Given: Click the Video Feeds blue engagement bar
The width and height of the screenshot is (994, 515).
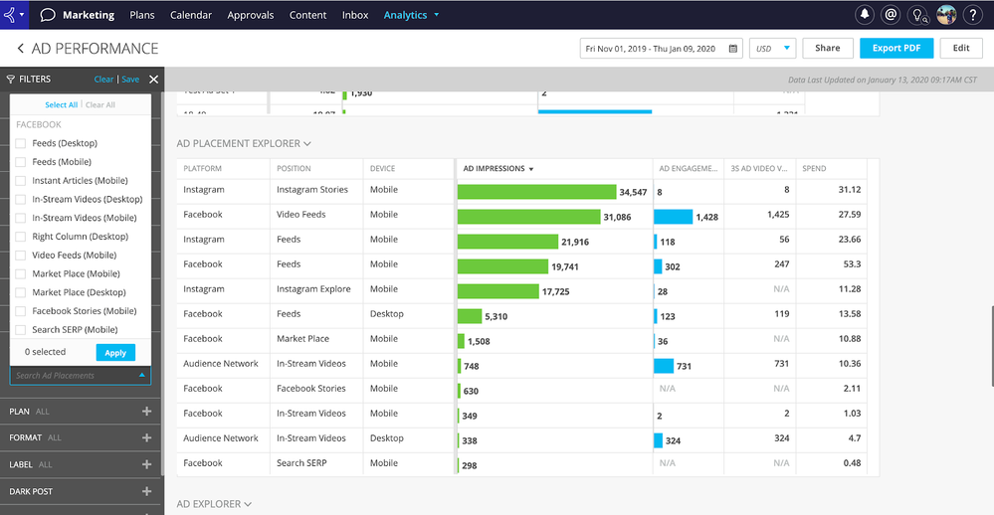Looking at the screenshot, I should 674,217.
